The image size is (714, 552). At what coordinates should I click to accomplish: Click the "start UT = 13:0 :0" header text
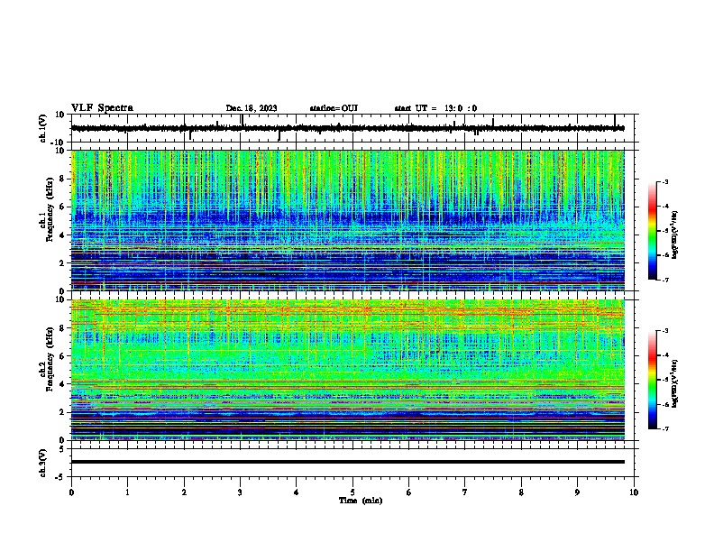[435, 108]
